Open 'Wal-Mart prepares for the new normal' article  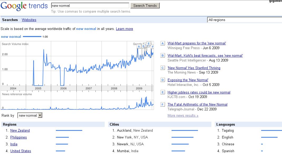click(x=197, y=43)
